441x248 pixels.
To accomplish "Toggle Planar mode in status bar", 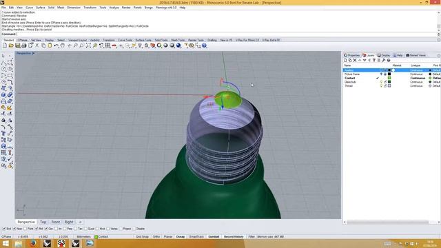I will (x=168, y=237).
